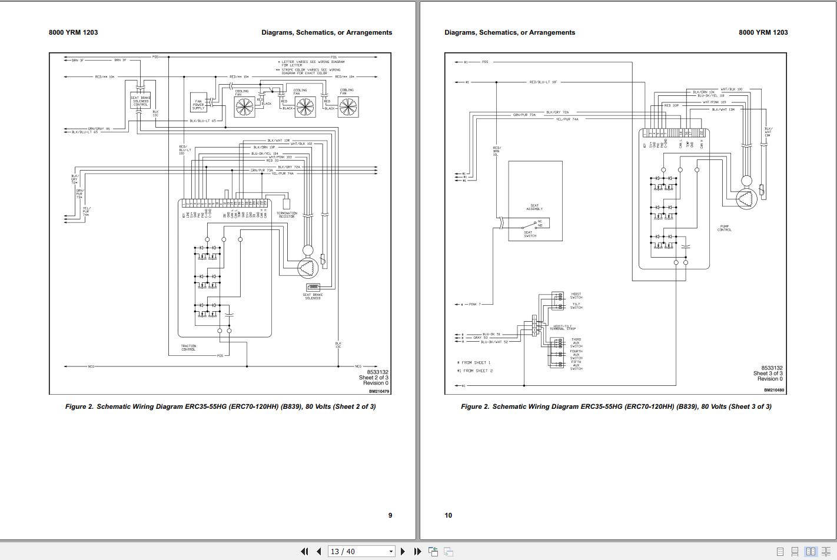Go to the first page
Viewport: 837px width, 560px height.
(304, 551)
